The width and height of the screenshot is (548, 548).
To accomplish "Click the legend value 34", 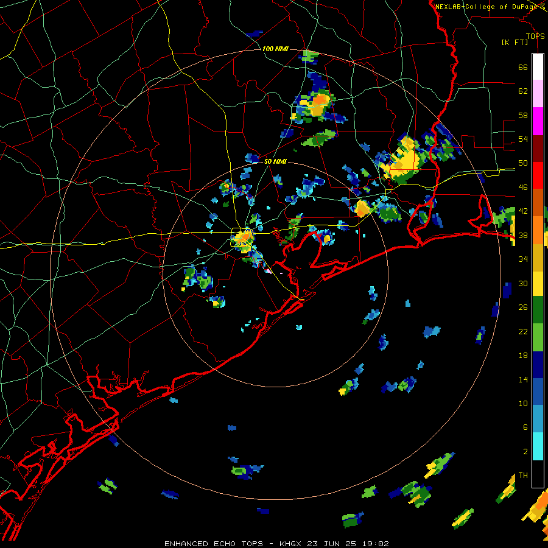I will pyautogui.click(x=523, y=259).
